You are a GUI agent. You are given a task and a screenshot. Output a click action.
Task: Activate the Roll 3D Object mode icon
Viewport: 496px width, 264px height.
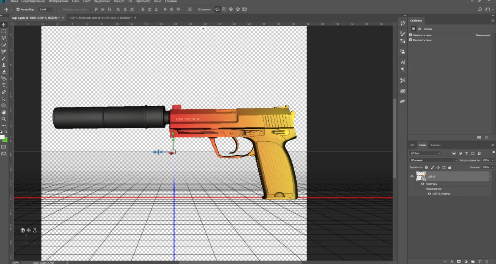point(224,9)
